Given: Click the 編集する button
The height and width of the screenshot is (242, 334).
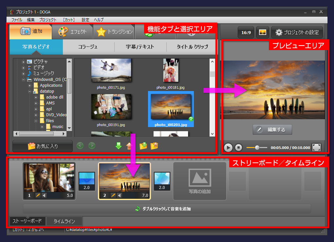Looking at the screenshot, I should (x=272, y=129).
